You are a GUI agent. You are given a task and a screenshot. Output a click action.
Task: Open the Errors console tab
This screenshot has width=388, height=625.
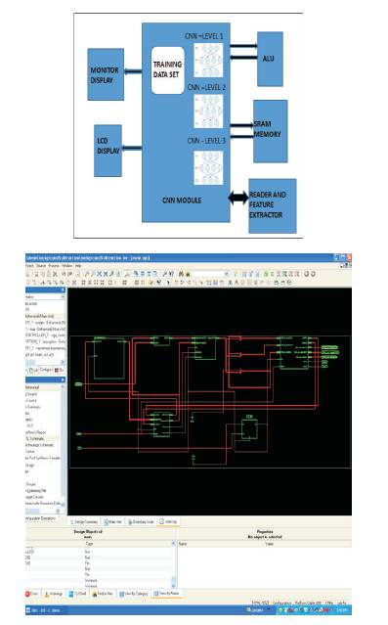32,594
